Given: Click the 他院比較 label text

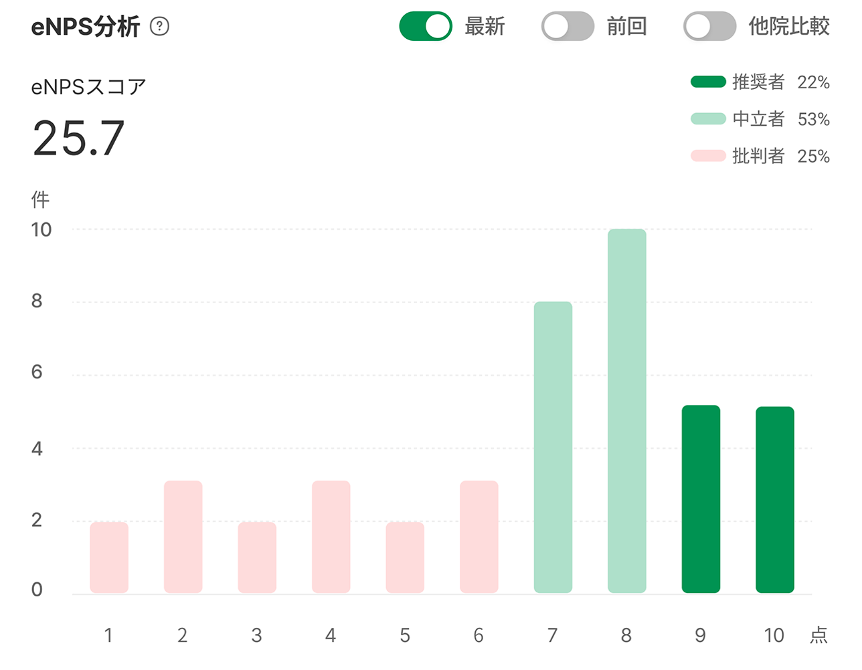Looking at the screenshot, I should pos(789,27).
